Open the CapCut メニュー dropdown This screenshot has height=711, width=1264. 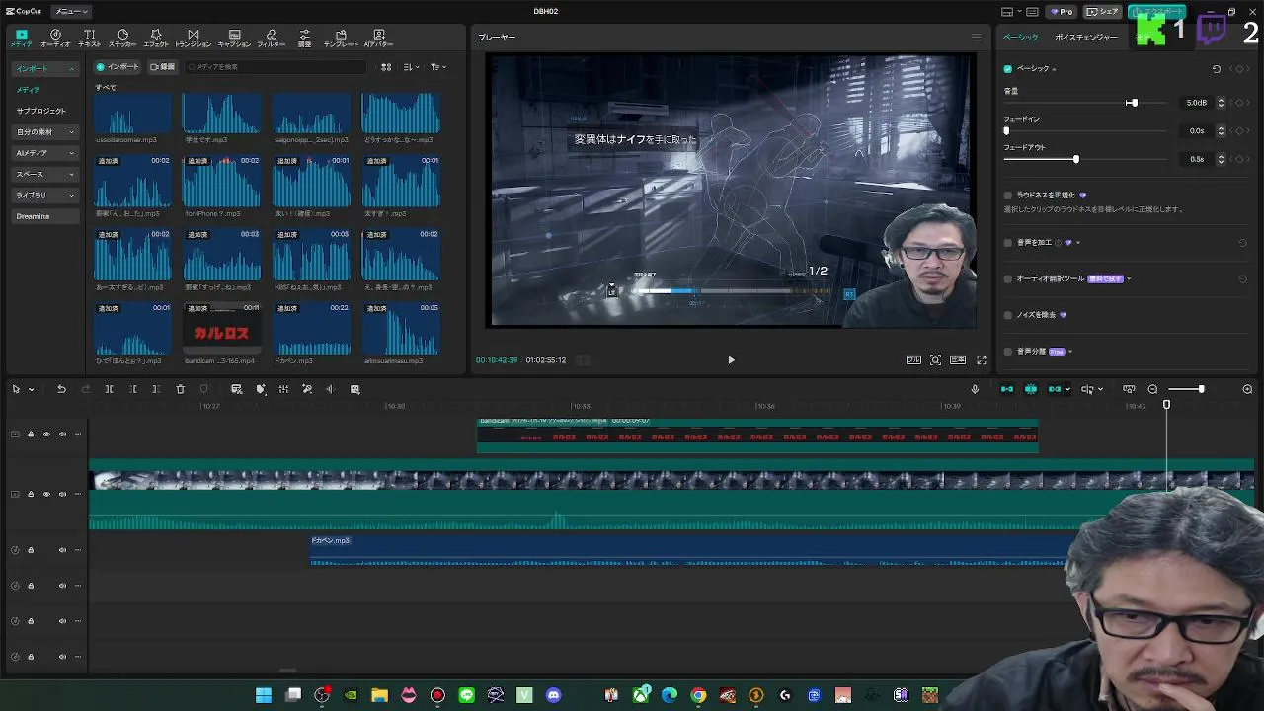tap(71, 12)
